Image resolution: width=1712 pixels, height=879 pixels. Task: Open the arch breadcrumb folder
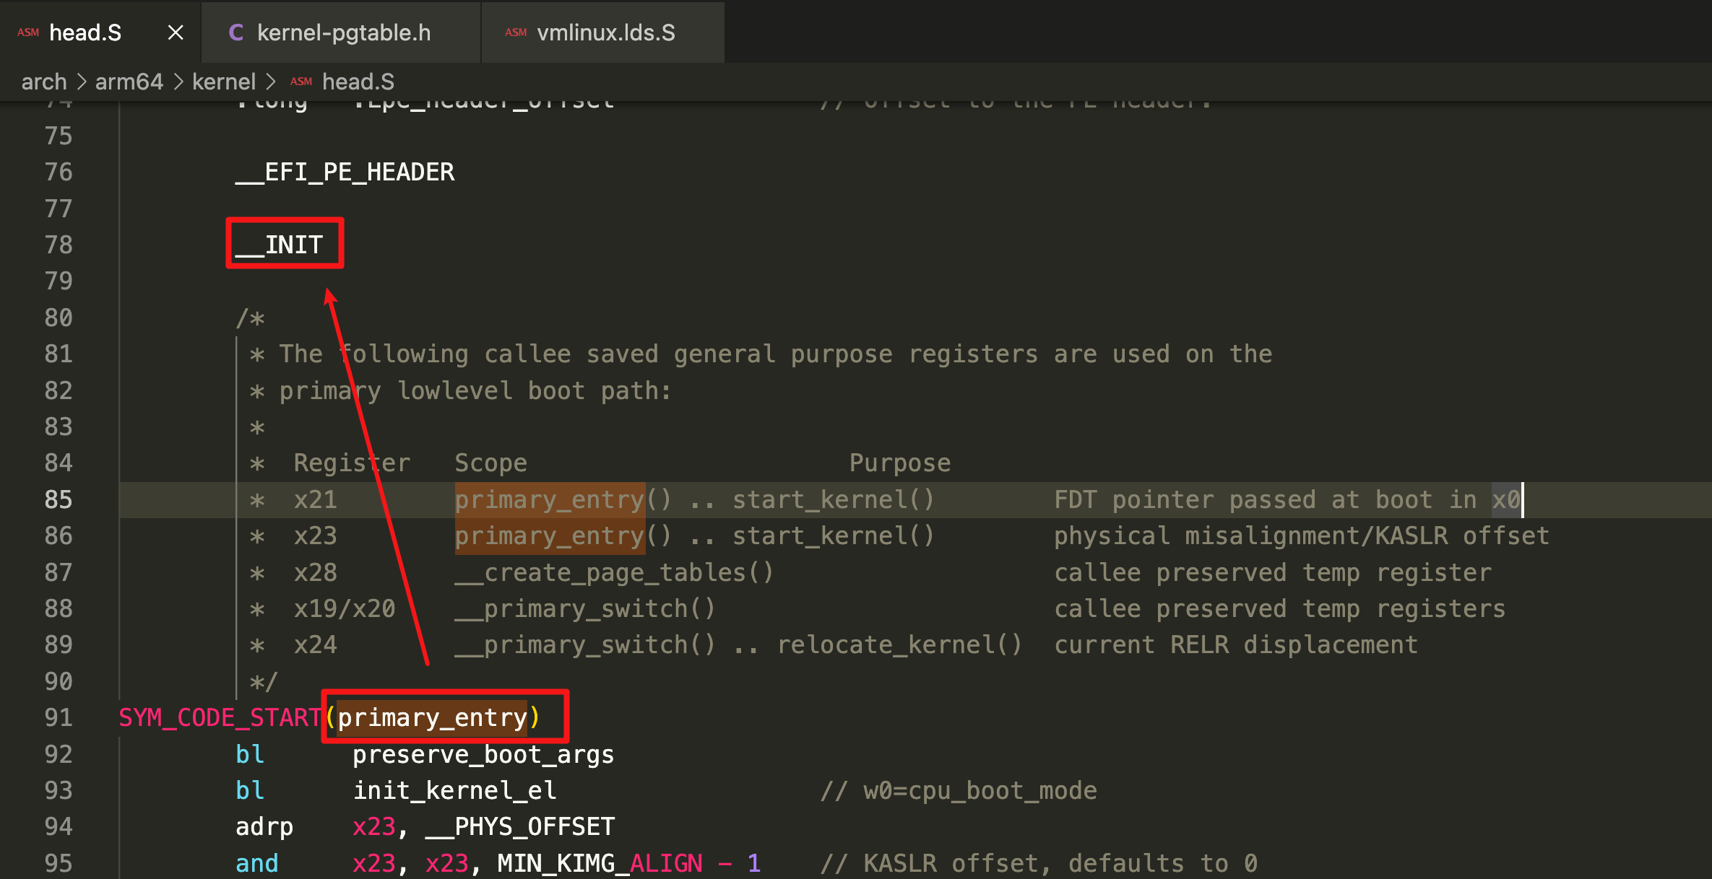pyautogui.click(x=43, y=82)
